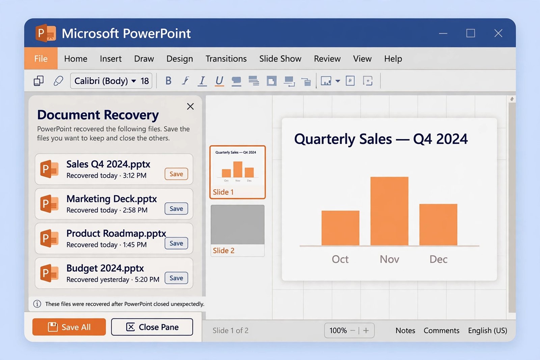Click the new slide plus icon
The height and width of the screenshot is (360, 540).
click(x=368, y=81)
